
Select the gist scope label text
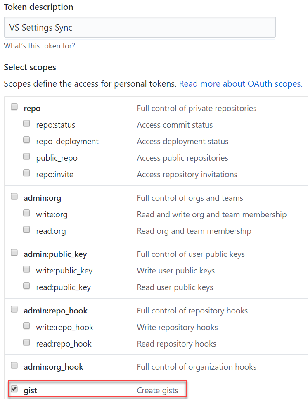point(30,391)
